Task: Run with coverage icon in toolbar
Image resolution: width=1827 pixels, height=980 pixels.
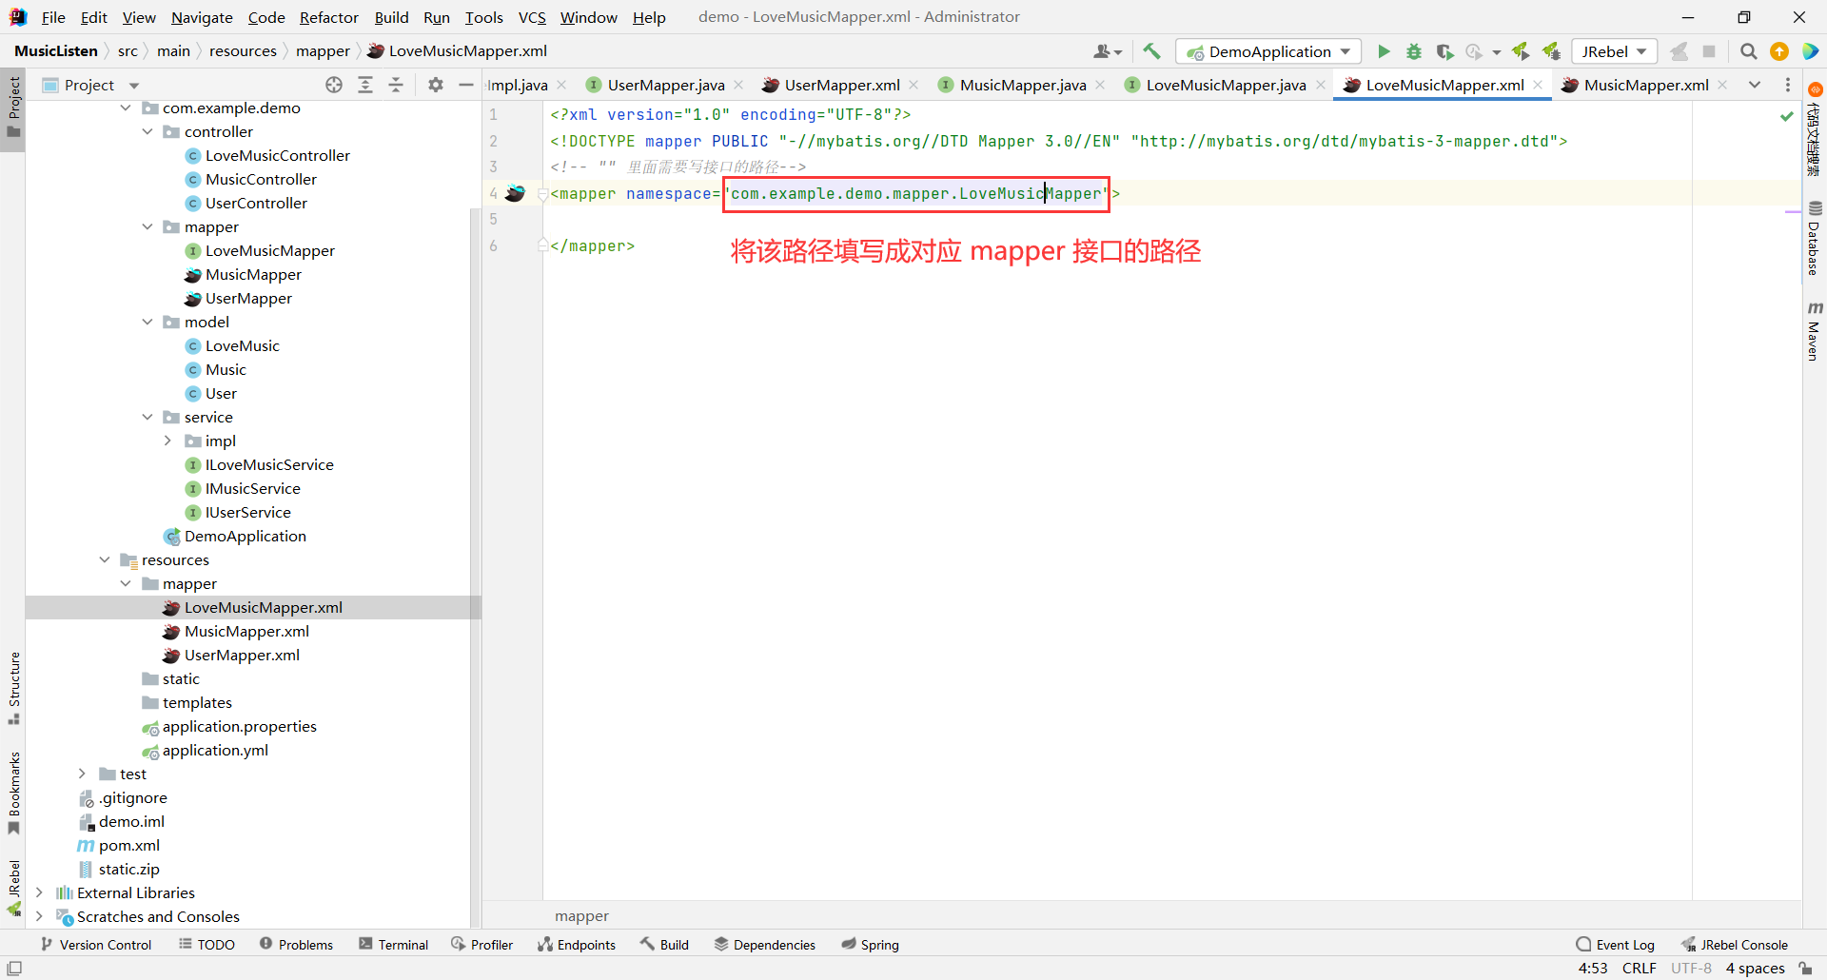Action: tap(1444, 51)
